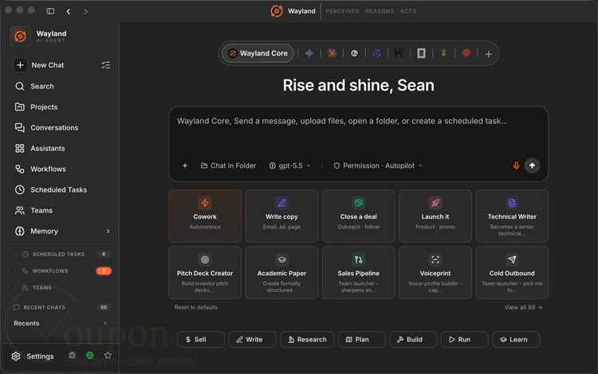Image resolution: width=598 pixels, height=374 pixels.
Task: Select the Academic Paper card
Action: pos(281,273)
